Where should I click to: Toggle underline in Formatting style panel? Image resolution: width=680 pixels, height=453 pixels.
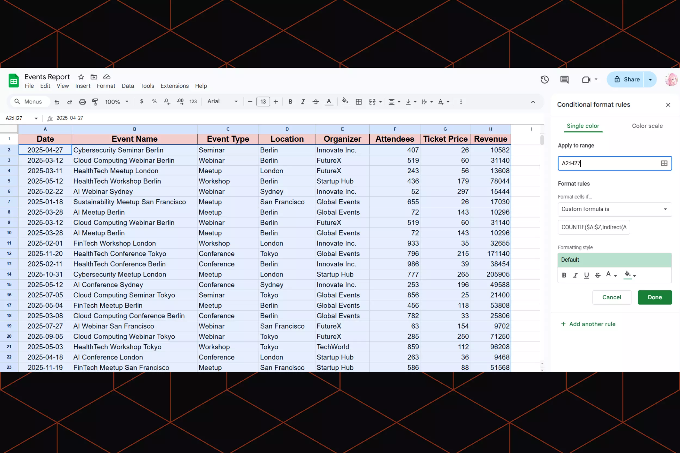(586, 275)
